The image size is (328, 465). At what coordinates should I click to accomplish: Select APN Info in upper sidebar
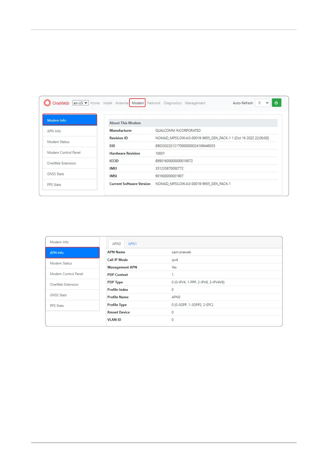pos(70,131)
